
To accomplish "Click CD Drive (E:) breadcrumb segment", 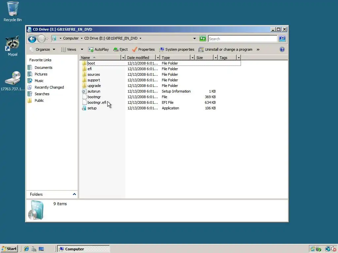I will tap(111, 38).
